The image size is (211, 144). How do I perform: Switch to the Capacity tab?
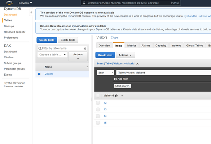161,46
